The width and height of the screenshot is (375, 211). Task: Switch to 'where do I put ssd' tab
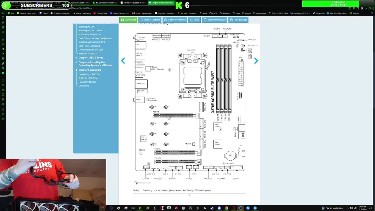[x=133, y=3]
